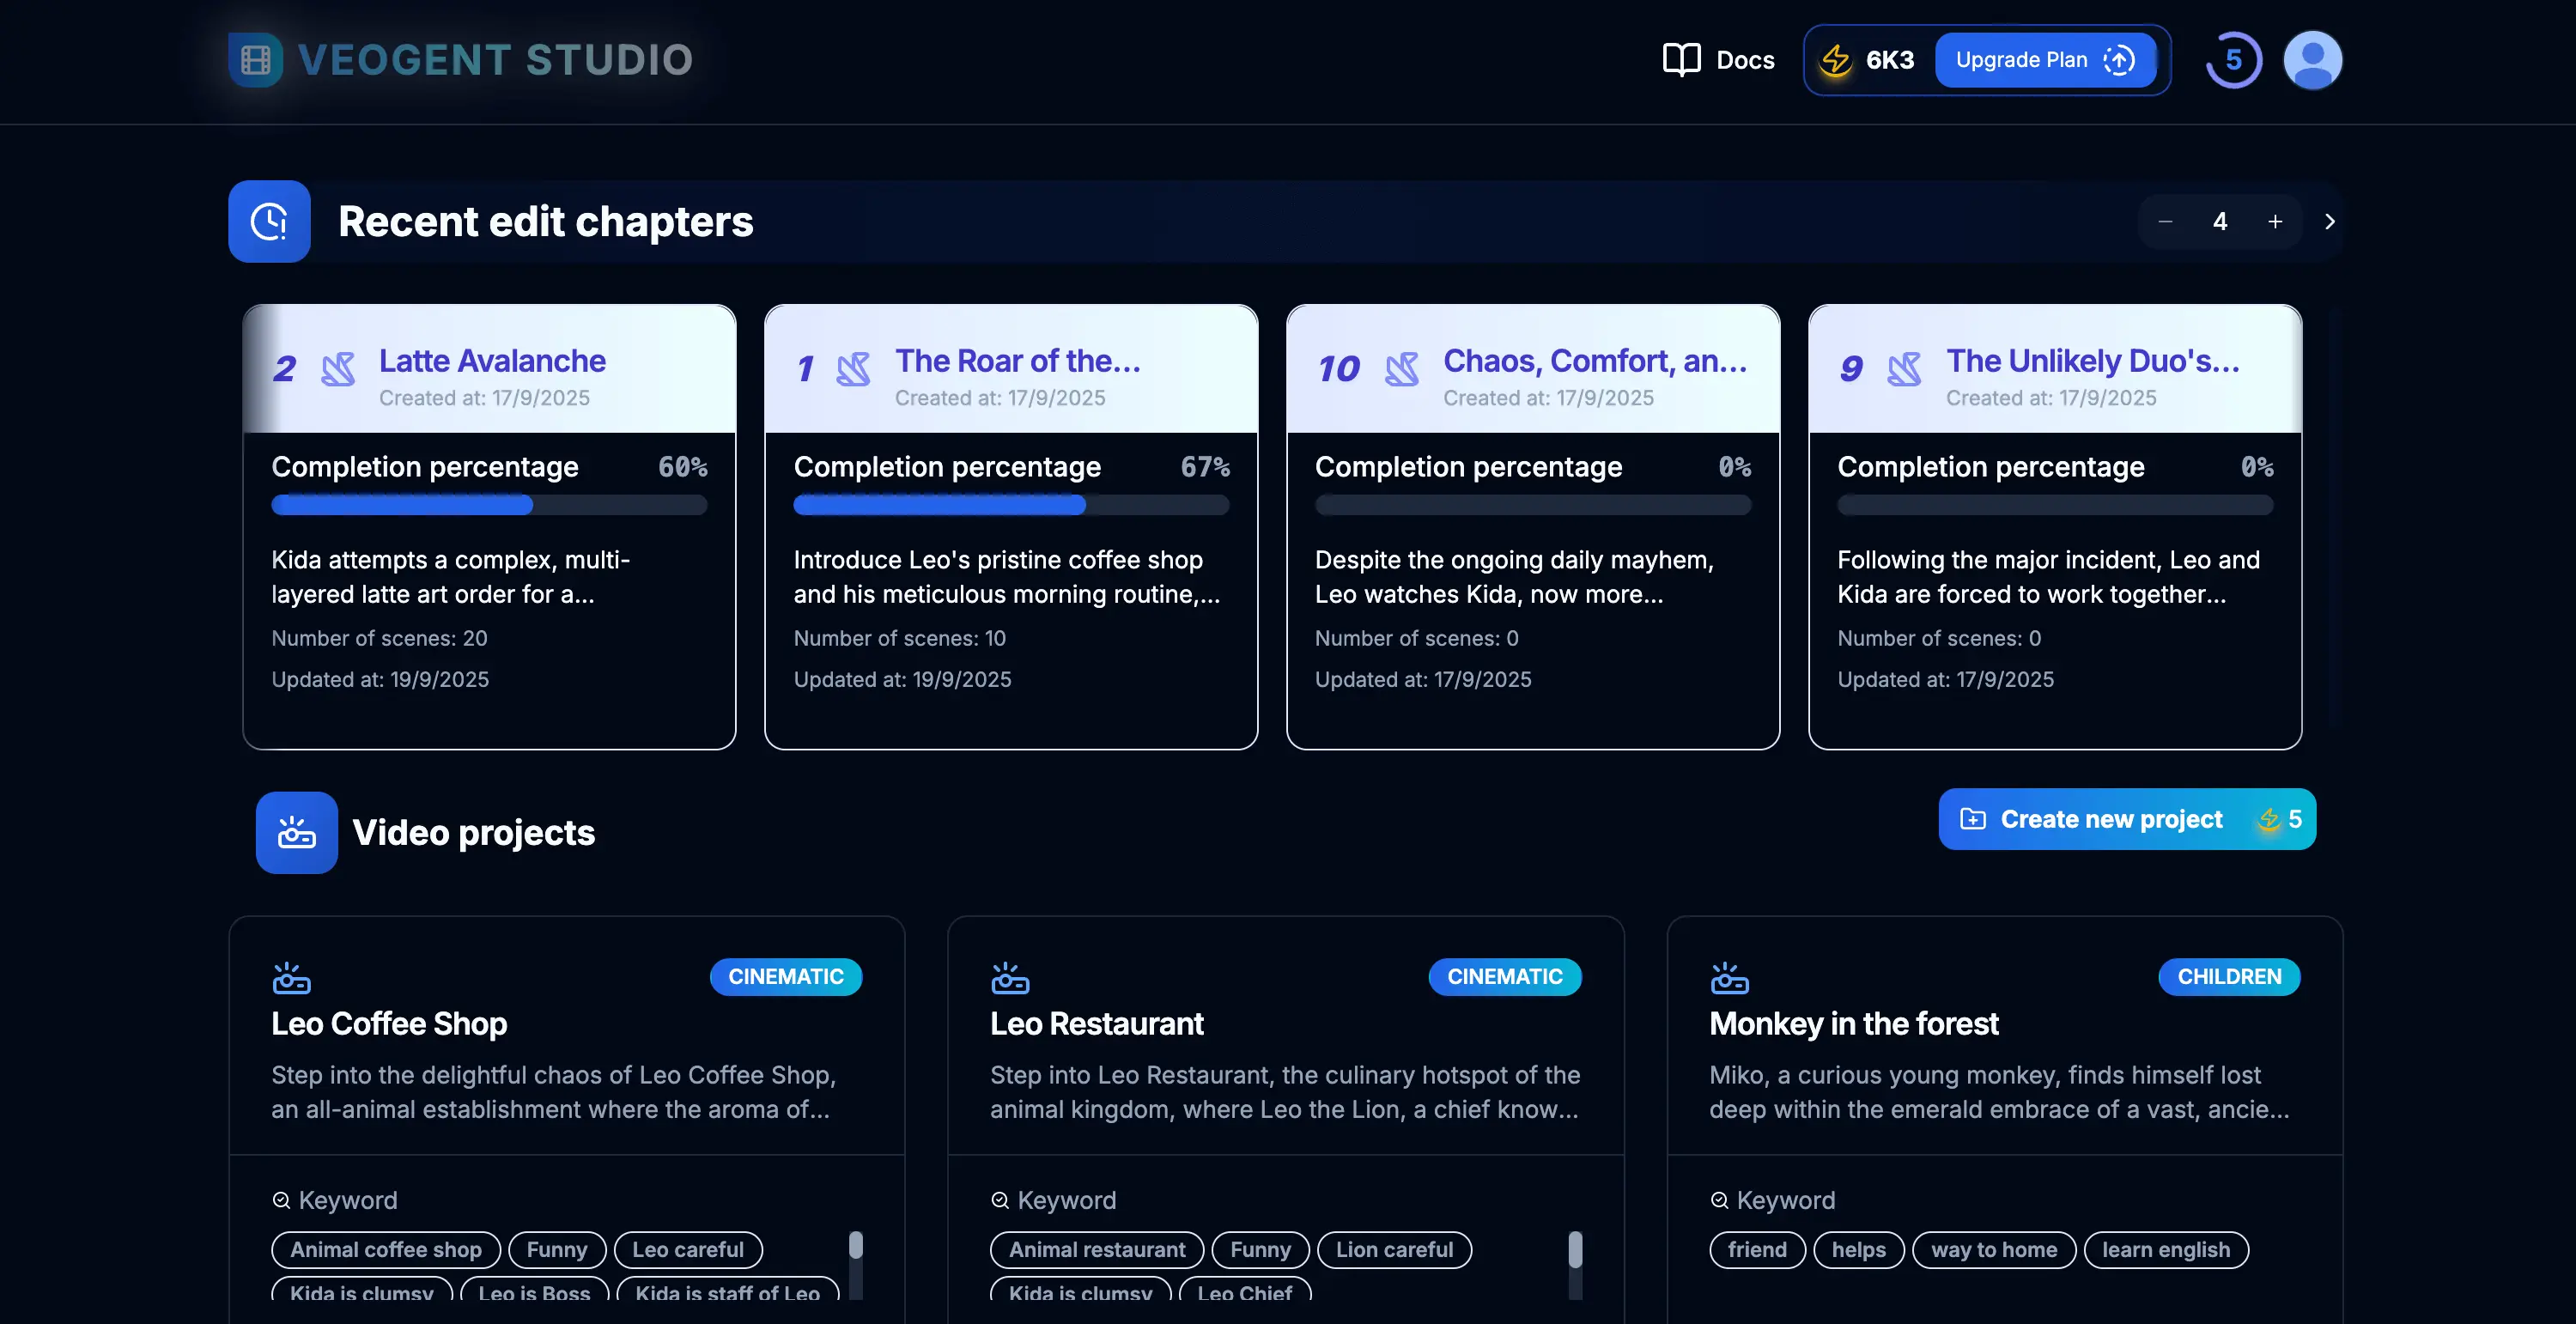Click the Veogent Studio film logo icon

coord(255,60)
